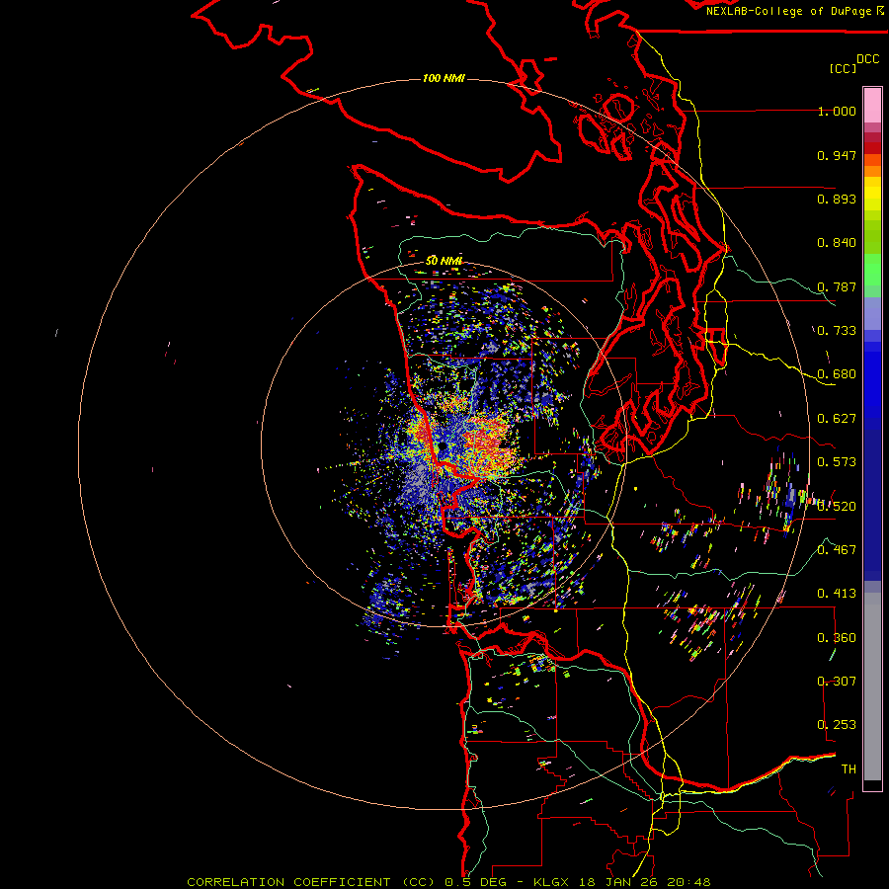The image size is (889, 889).
Task: Select the 0.787 scale value
Action: pyautogui.click(x=837, y=286)
